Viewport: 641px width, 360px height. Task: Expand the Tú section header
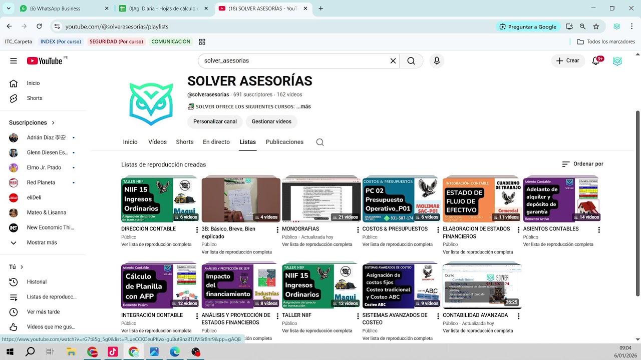coord(17,267)
